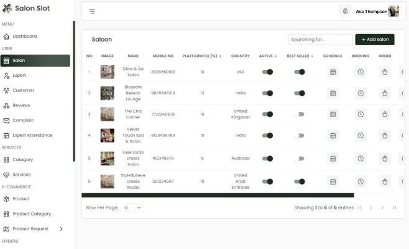View booking history of StyleSphere Unisex Studio
This screenshot has height=249, width=409.
[x=361, y=181]
